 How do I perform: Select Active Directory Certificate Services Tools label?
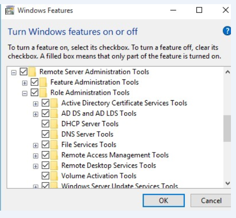[124, 103]
